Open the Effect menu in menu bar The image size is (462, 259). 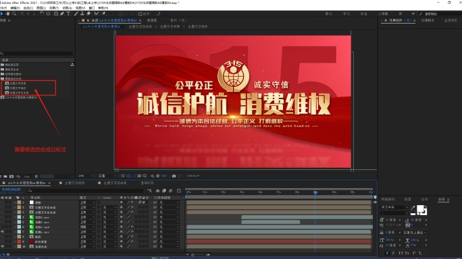click(54, 8)
